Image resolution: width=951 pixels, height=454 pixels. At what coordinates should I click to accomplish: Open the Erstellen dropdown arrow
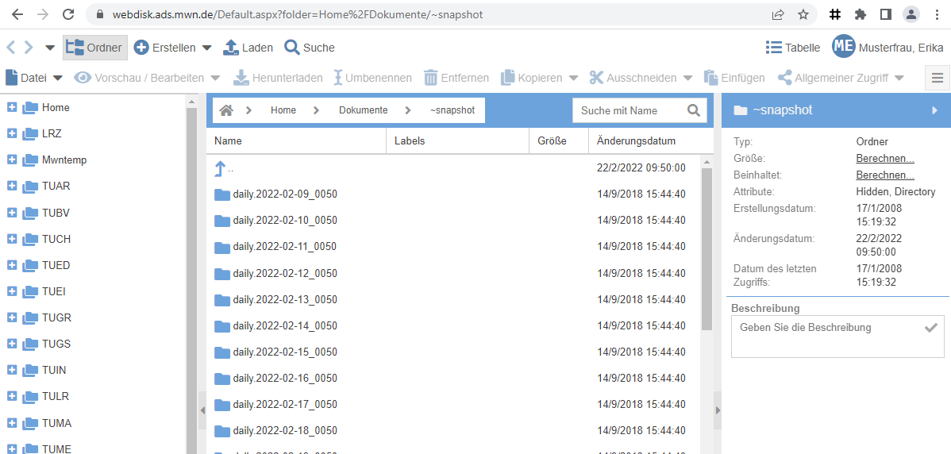207,48
